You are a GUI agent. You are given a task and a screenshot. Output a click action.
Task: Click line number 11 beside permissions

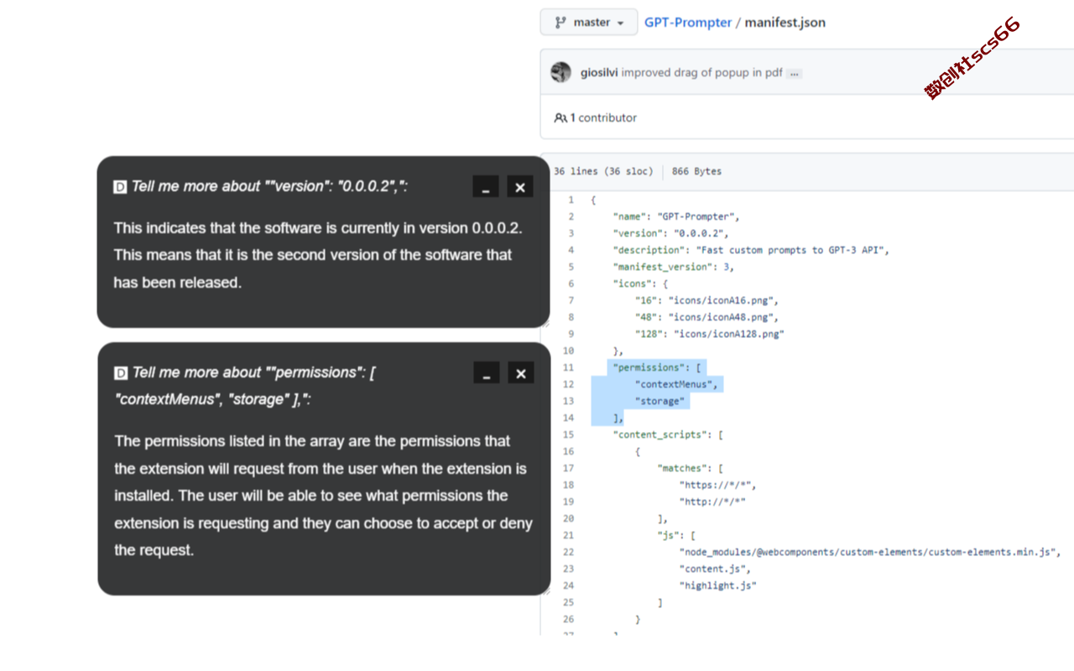point(569,367)
